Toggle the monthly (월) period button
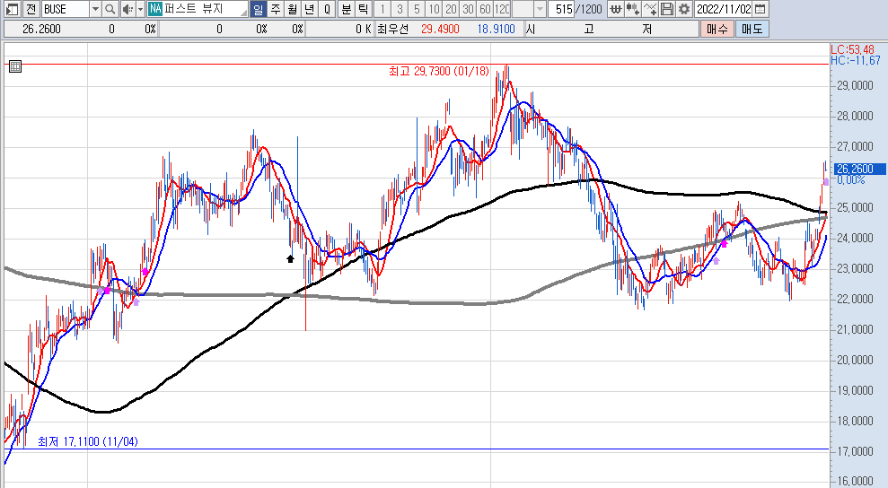 pyautogui.click(x=292, y=9)
